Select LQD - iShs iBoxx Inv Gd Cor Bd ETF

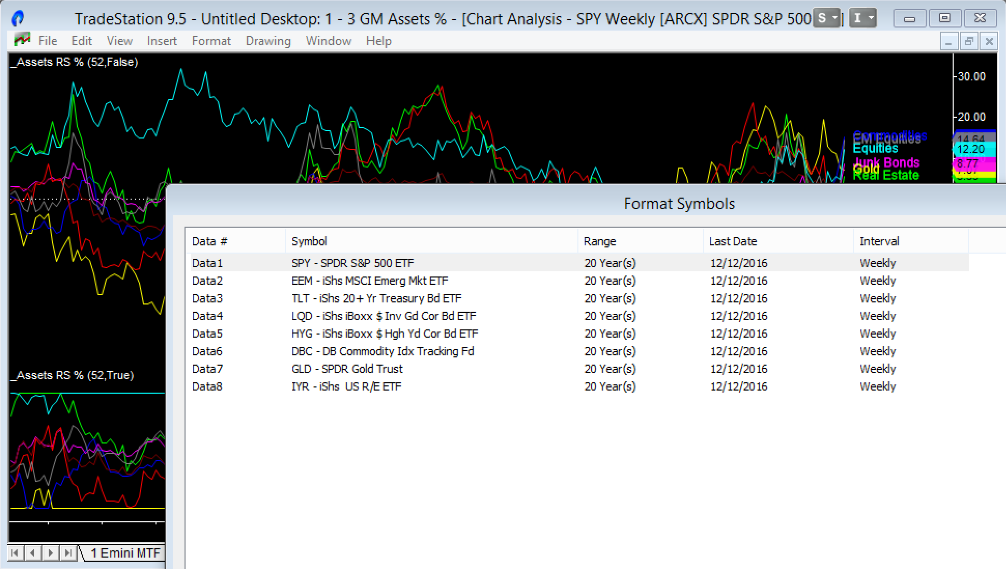point(384,316)
